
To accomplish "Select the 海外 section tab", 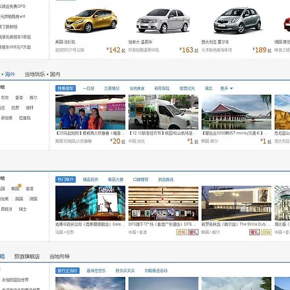I will pos(10,74).
